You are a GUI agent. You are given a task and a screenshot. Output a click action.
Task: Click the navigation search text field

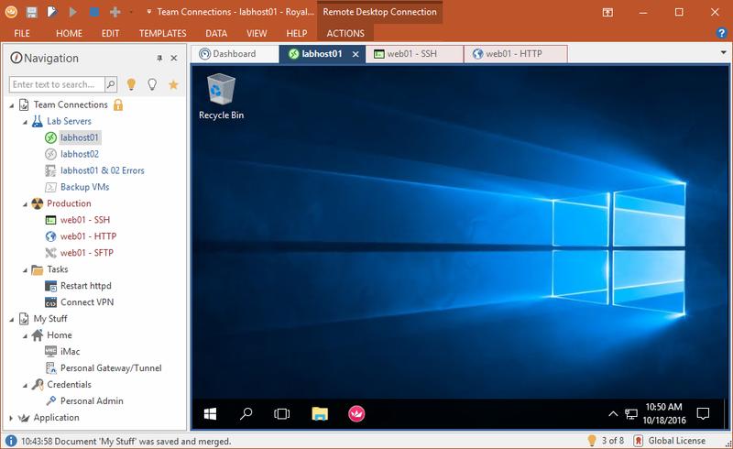[57, 84]
